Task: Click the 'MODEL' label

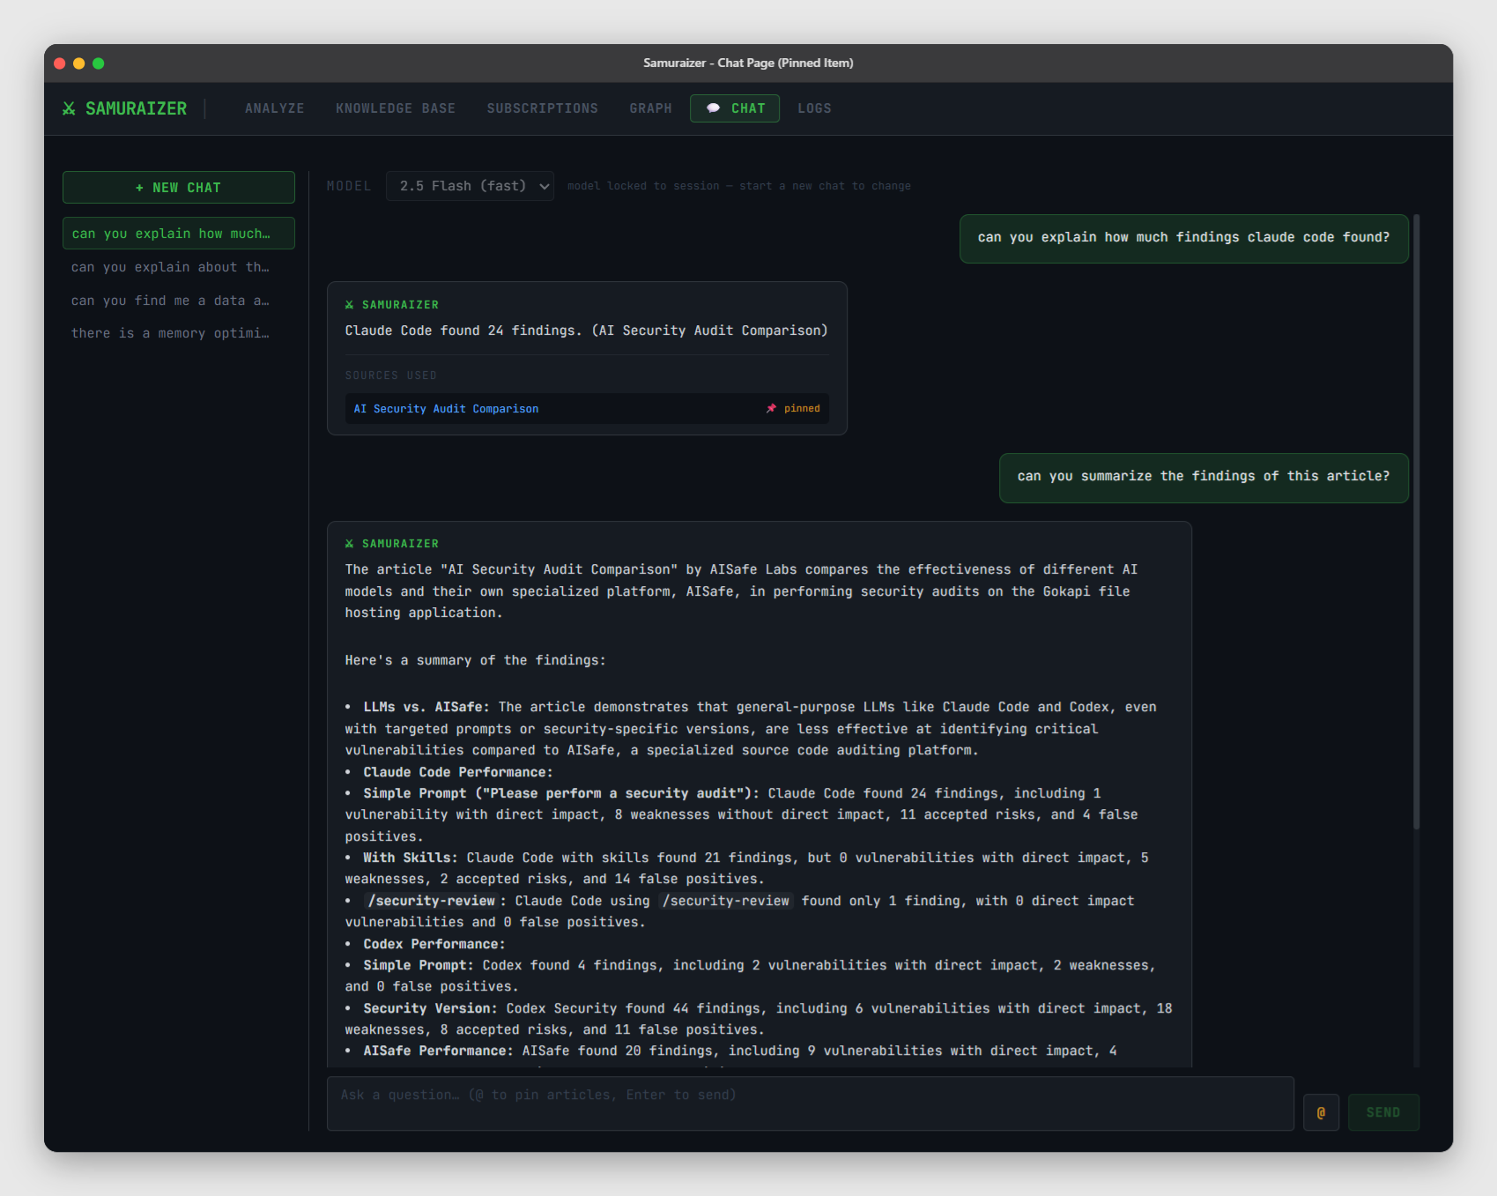Action: [x=349, y=186]
